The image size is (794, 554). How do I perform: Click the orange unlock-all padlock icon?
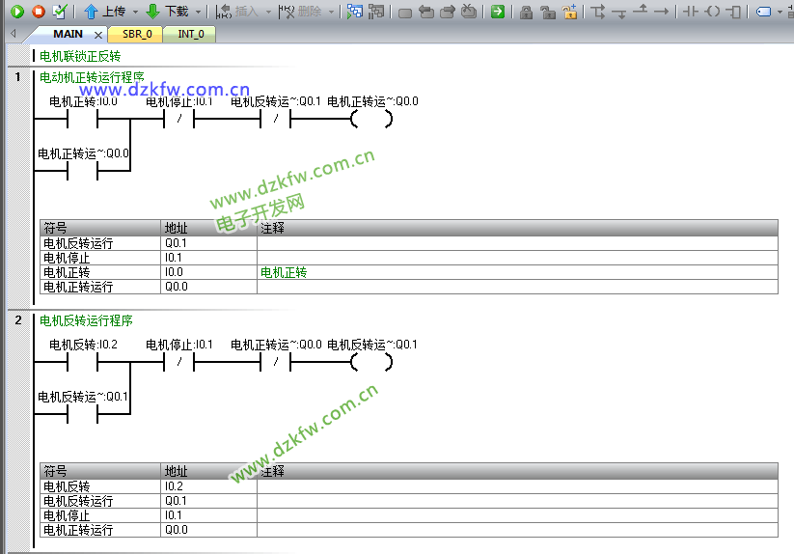pyautogui.click(x=570, y=12)
